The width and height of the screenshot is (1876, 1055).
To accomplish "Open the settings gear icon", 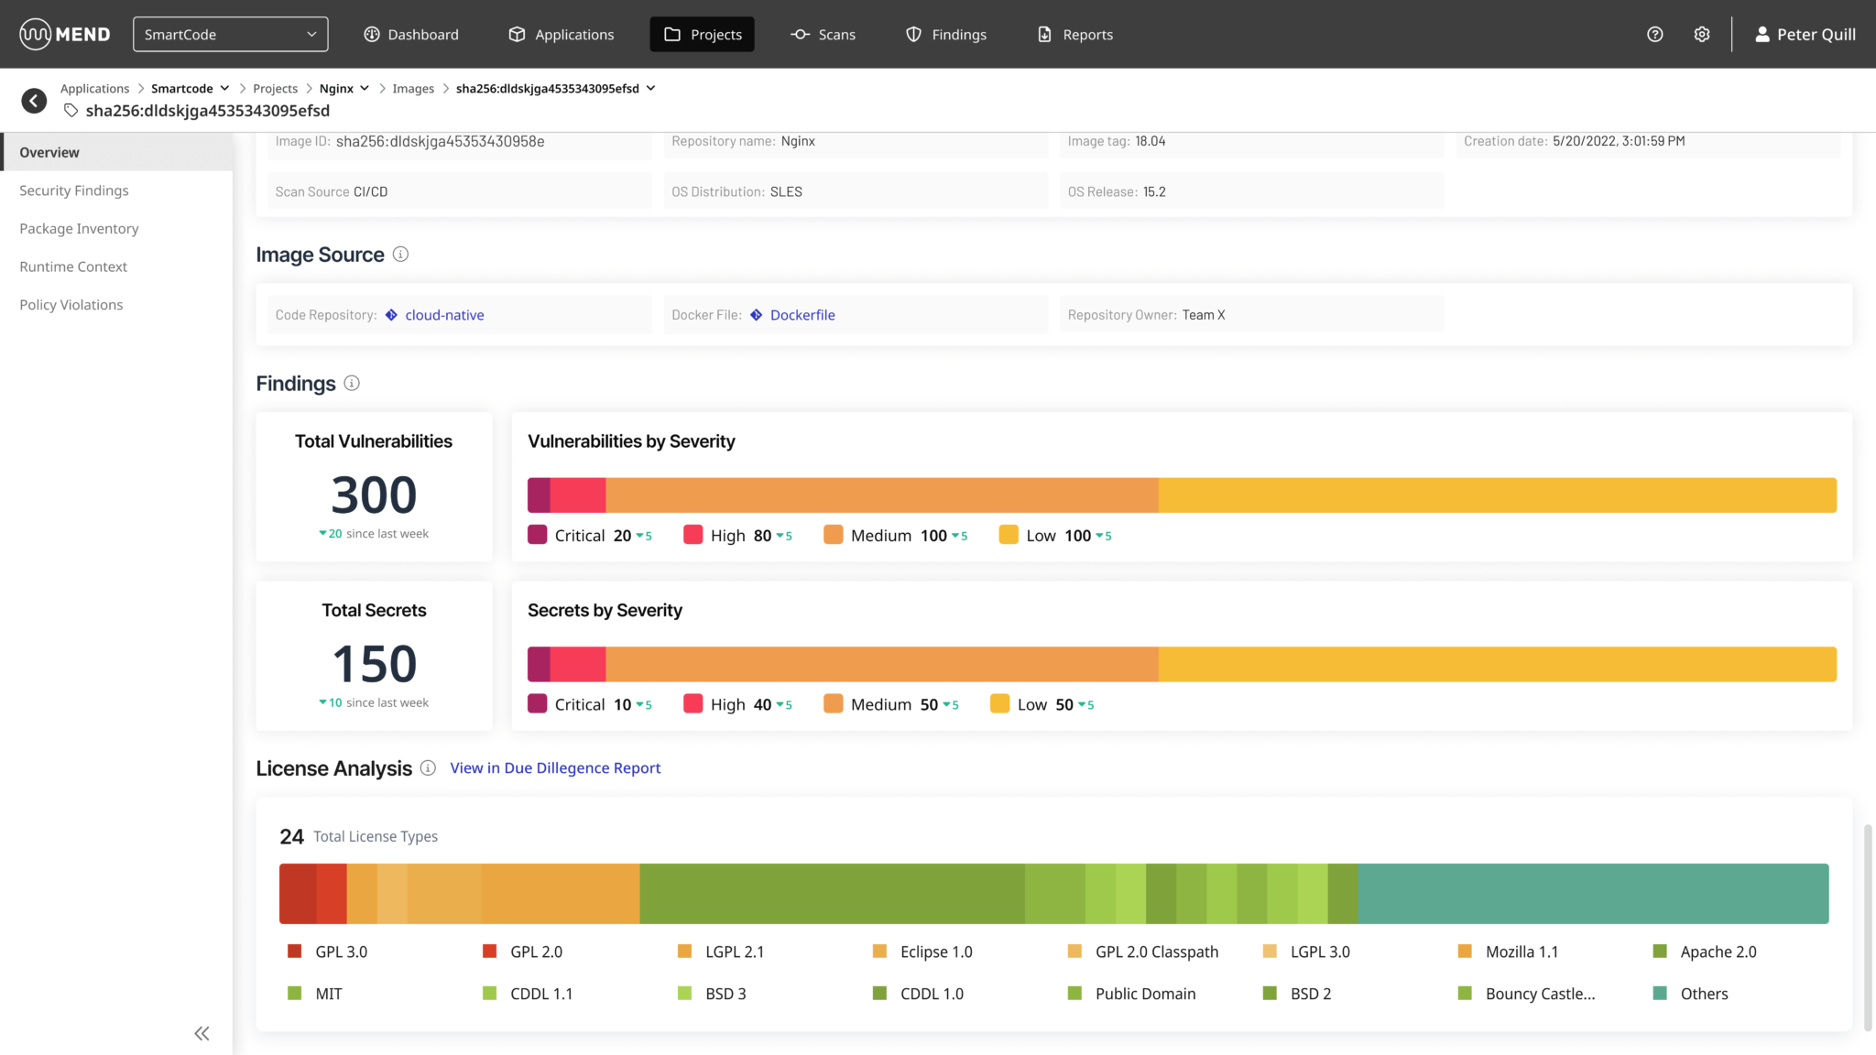I will point(1701,35).
